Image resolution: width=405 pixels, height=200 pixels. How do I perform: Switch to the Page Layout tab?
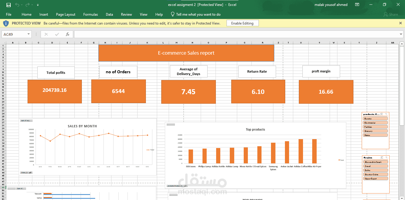66,14
